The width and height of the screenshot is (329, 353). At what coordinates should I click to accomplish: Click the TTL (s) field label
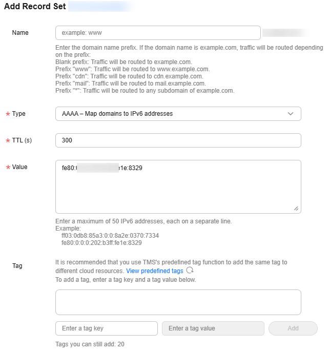(x=22, y=140)
